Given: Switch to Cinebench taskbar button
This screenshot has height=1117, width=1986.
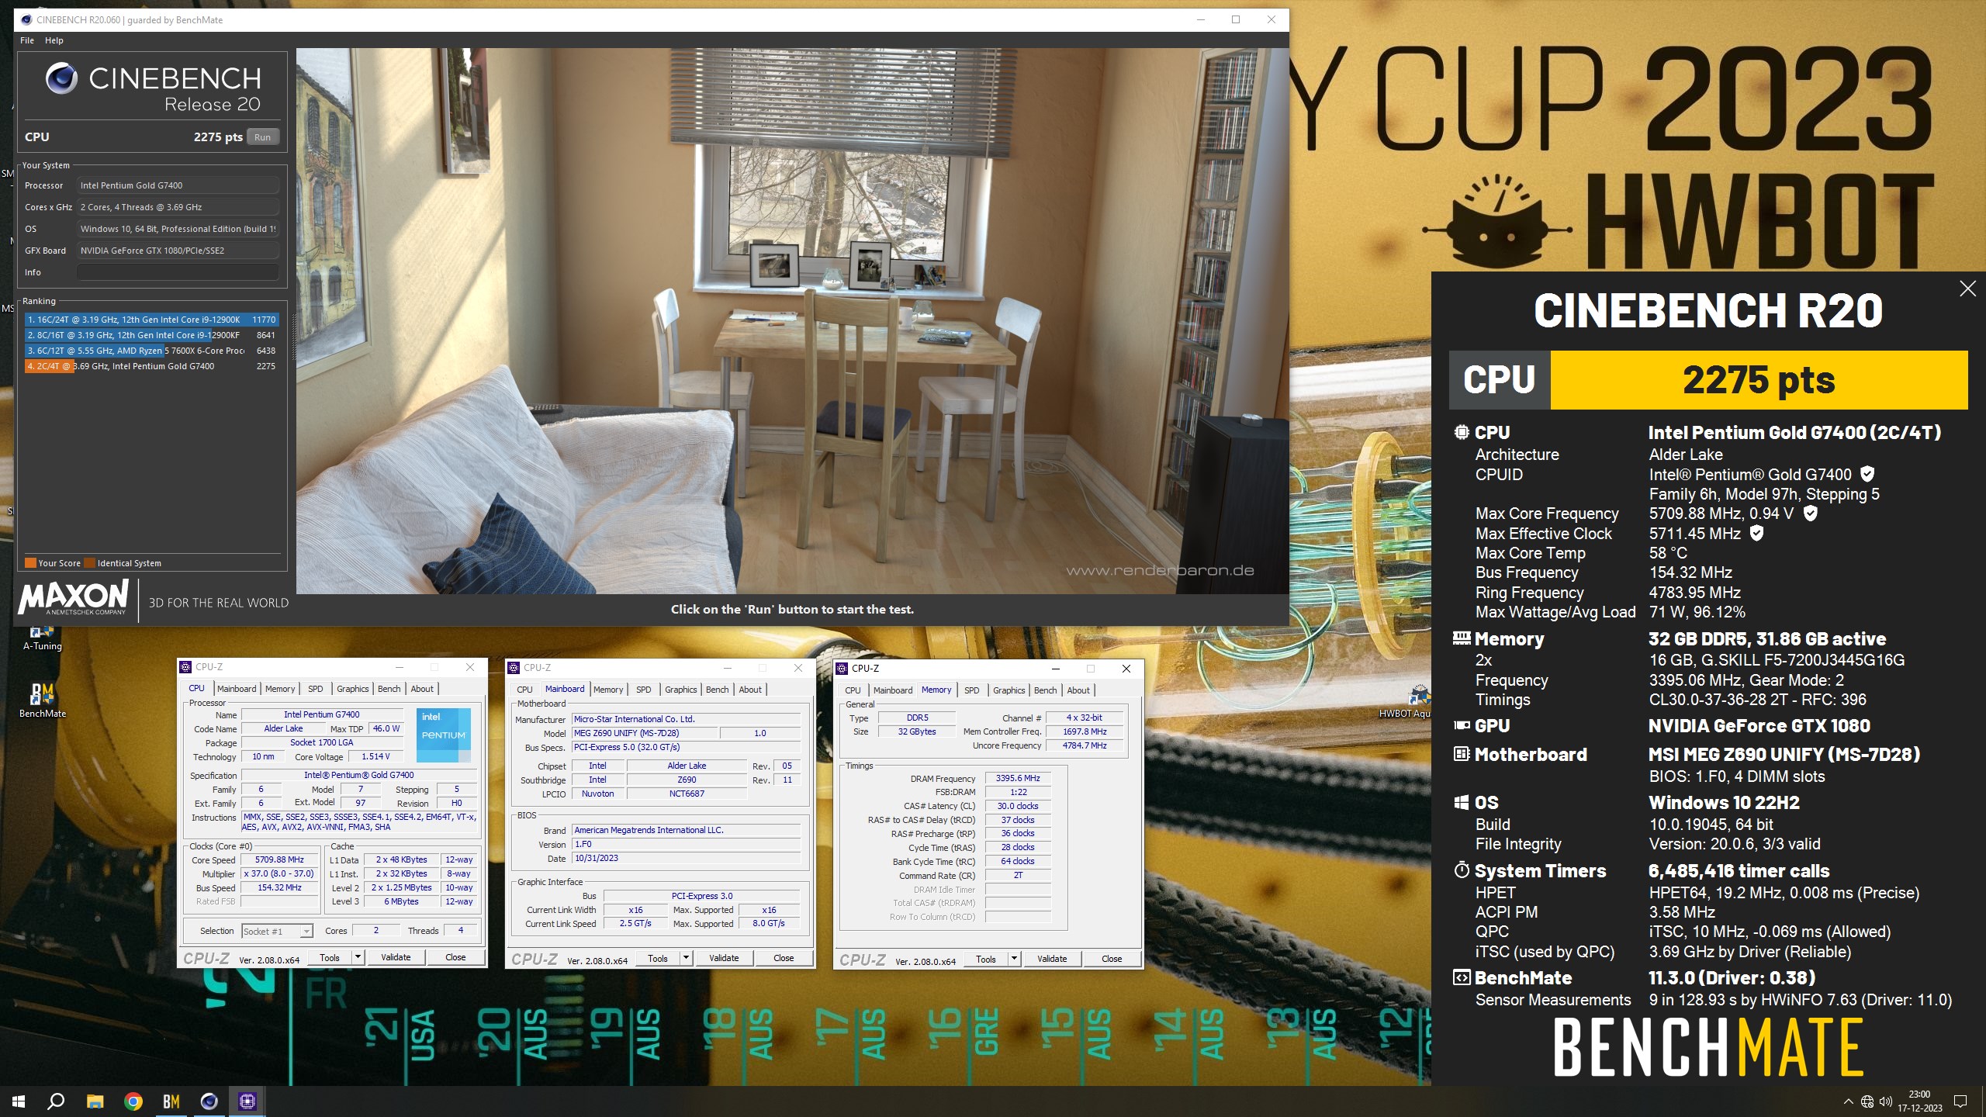Looking at the screenshot, I should [209, 1101].
